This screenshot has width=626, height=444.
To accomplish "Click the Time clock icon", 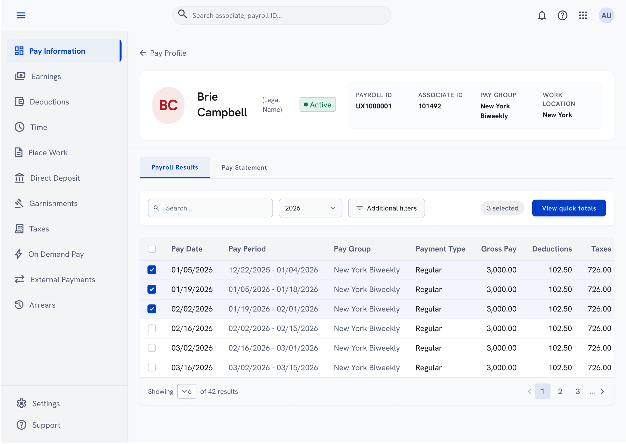I will pos(20,127).
